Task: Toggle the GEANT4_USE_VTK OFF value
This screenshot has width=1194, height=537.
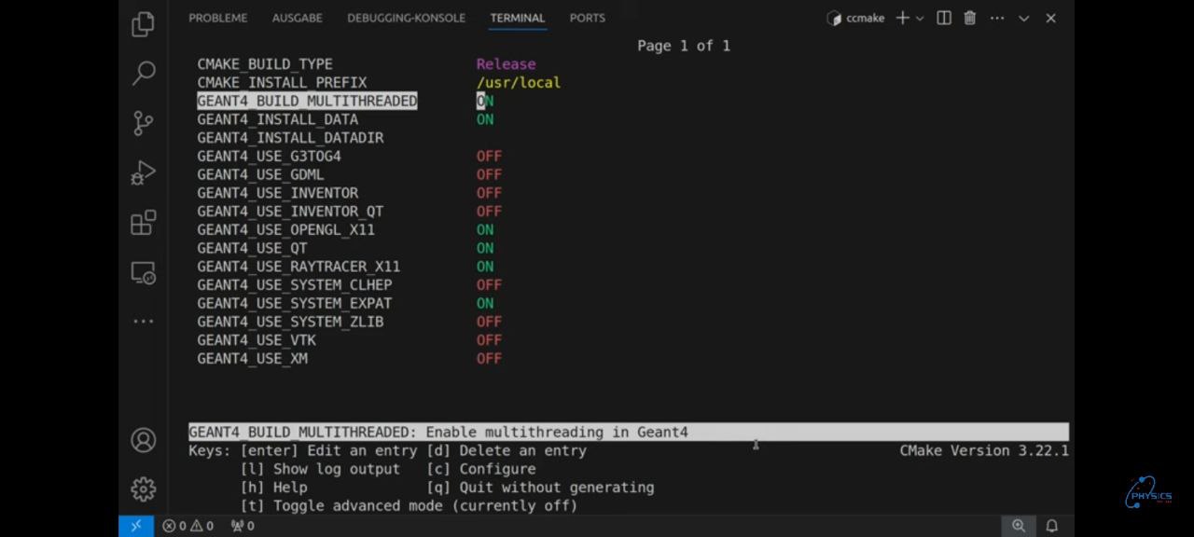Action: point(489,340)
